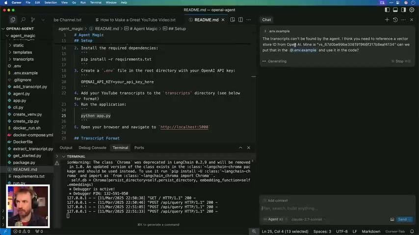Click the agent_magic breadcrumb

pos(71,28)
